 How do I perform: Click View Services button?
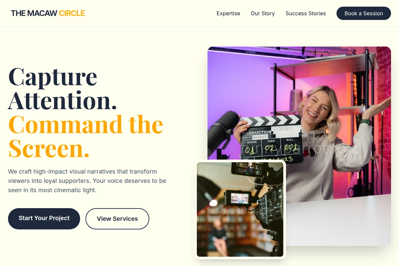(x=117, y=219)
